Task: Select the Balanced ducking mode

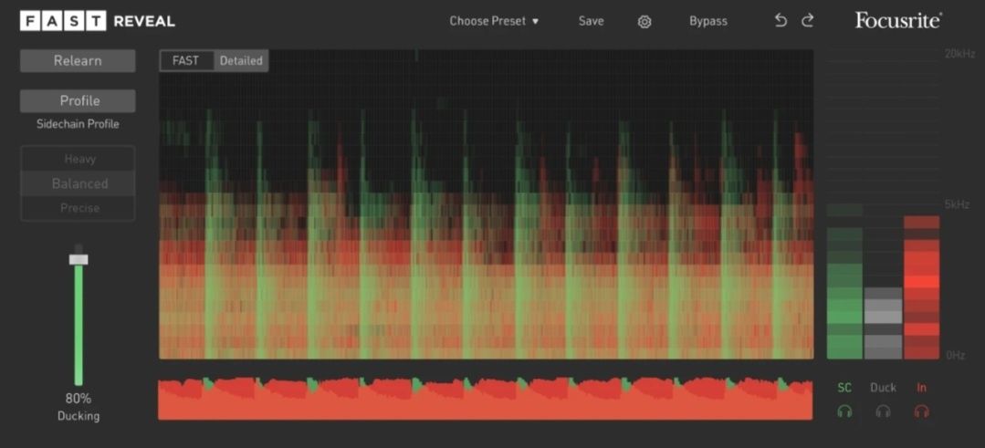Action: 79,183
